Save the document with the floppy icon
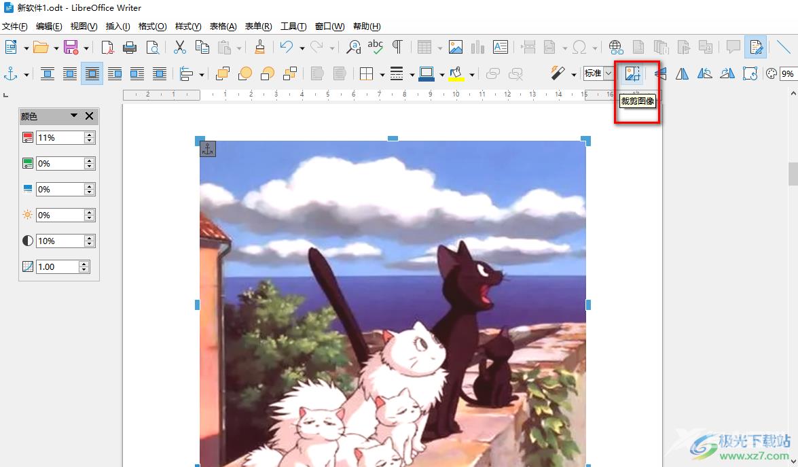798x467 pixels. [x=71, y=48]
